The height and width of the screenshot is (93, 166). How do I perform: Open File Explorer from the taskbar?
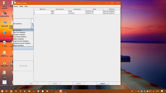(x=11, y=91)
